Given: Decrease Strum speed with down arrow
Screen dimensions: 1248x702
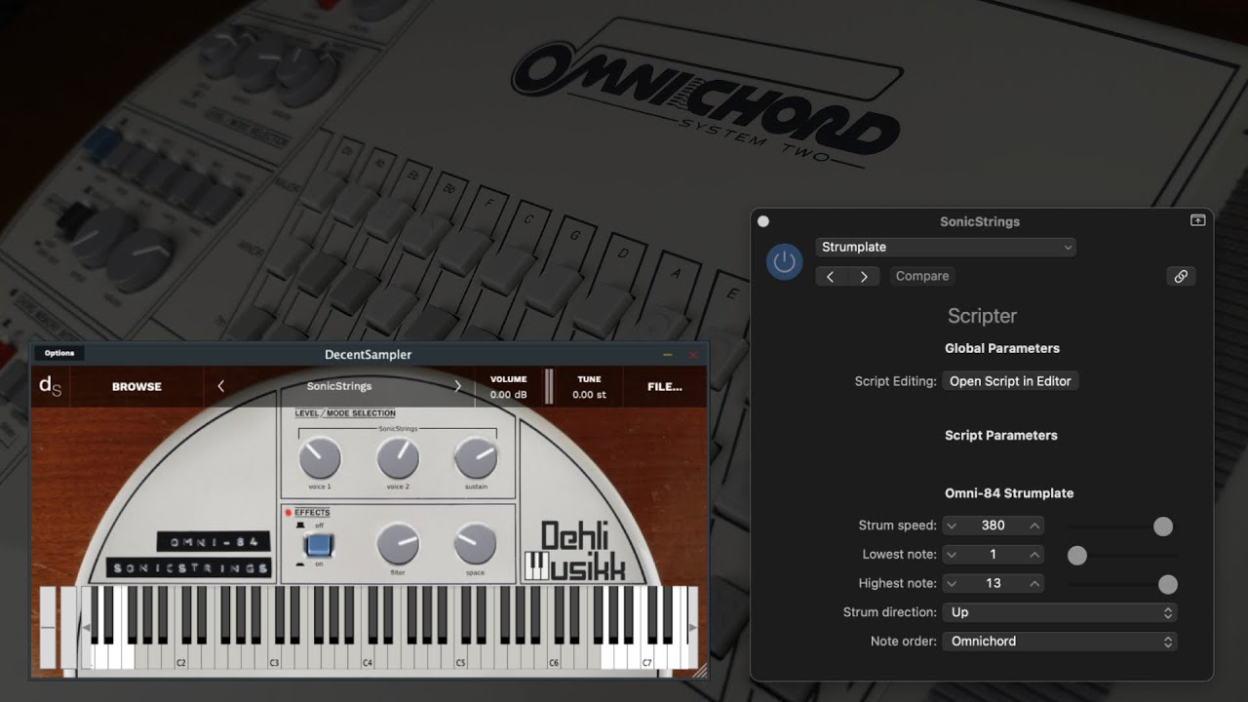Looking at the screenshot, I should click(x=953, y=526).
